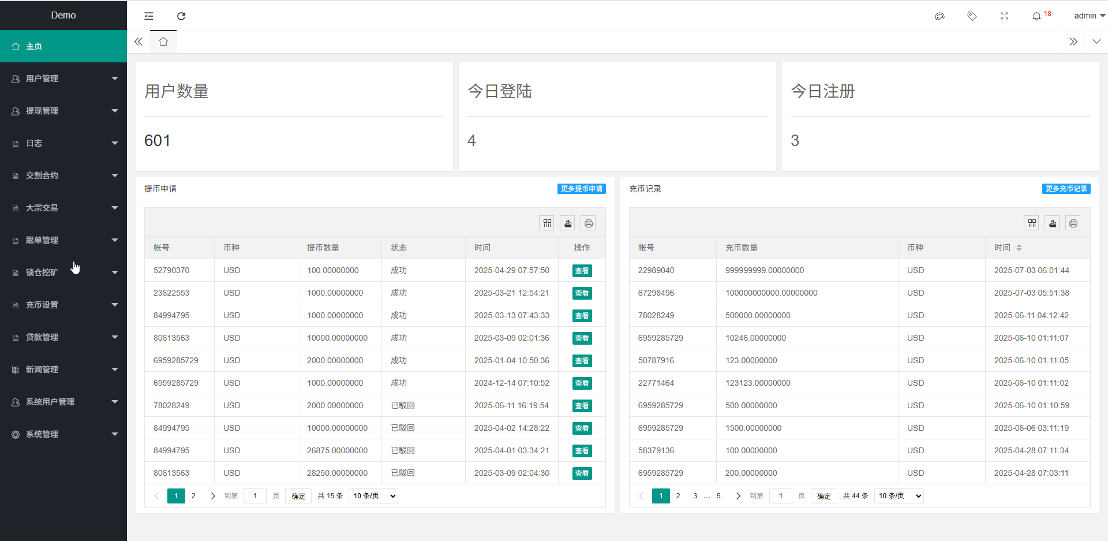This screenshot has height=541, width=1108.
Task: Open the notification bell with 18 alerts
Action: pyautogui.click(x=1037, y=16)
